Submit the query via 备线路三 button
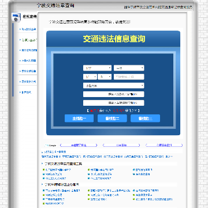The height and width of the screenshot is (208, 208). pos(145,118)
